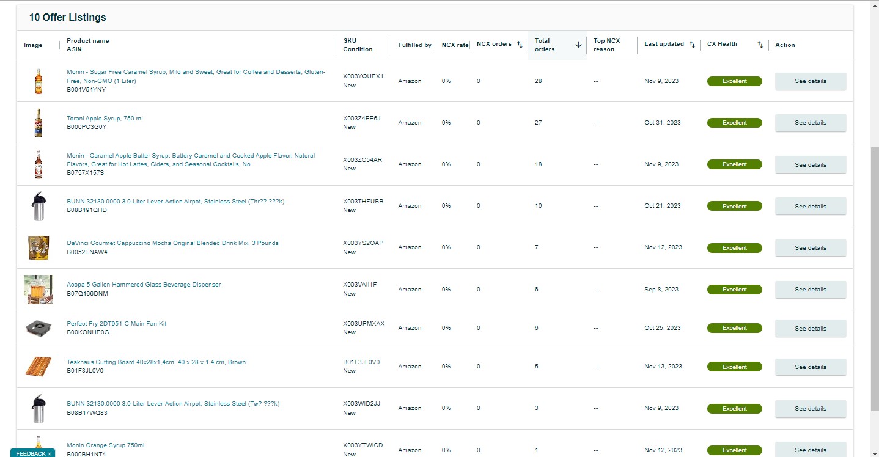Screen dimensions: 879x457
Task: Click the 10 Offer Listings heading
Action: [67, 18]
